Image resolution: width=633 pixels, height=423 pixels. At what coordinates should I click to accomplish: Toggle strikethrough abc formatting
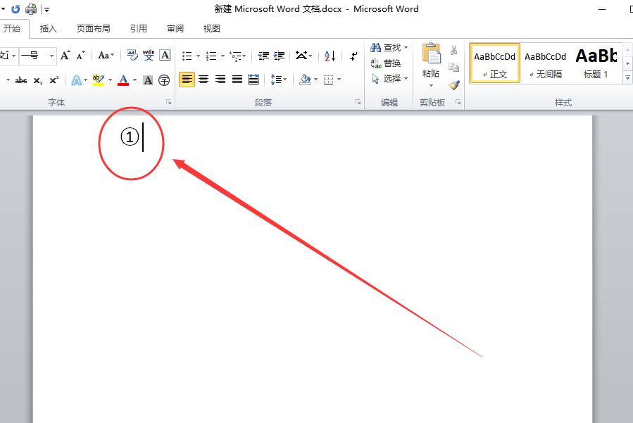[x=21, y=80]
